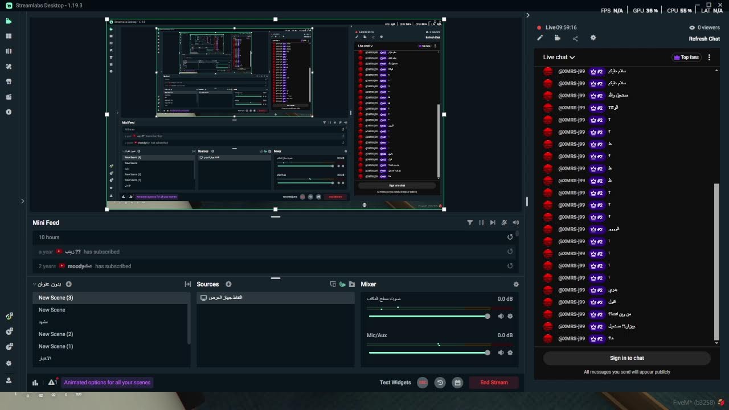Share the stream using the share icon

coord(575,38)
